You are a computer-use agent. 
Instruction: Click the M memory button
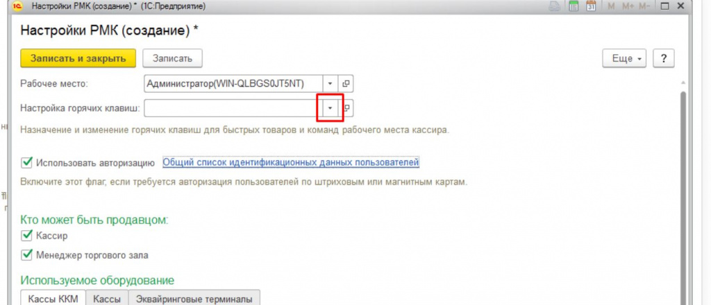tap(611, 6)
